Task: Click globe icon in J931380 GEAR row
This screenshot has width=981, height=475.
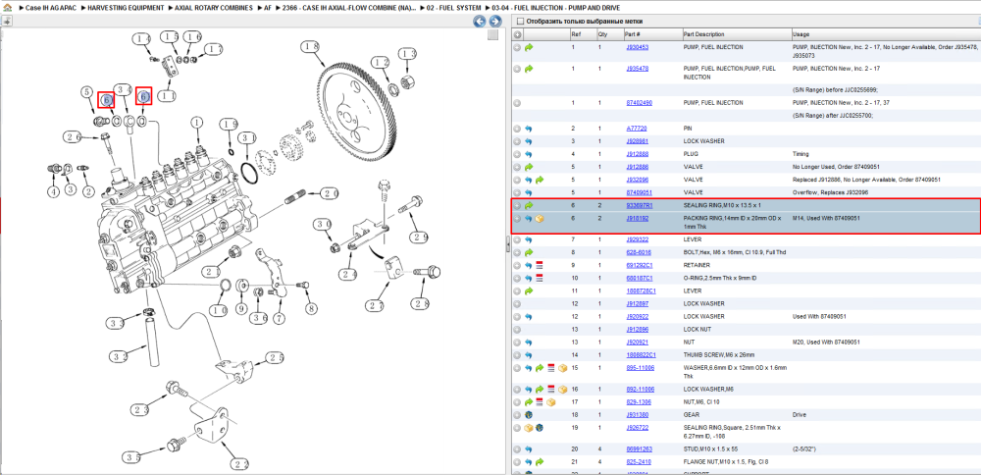Action: [529, 415]
